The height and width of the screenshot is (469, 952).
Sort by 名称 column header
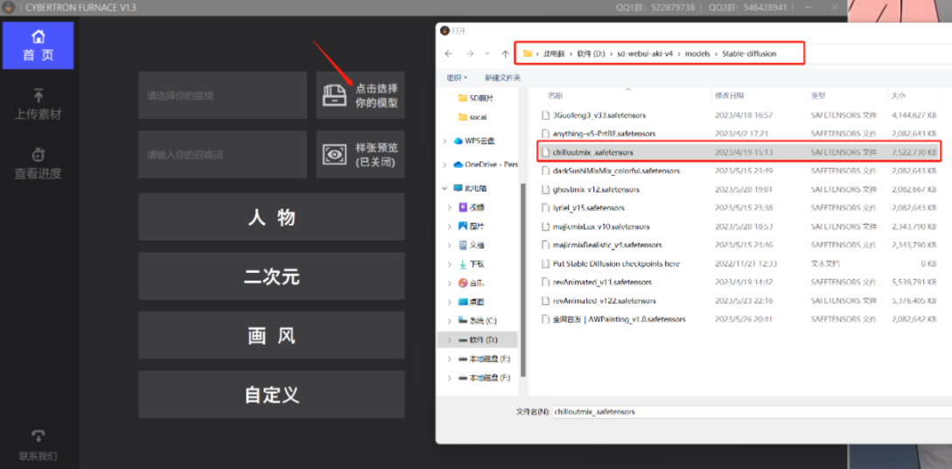(556, 96)
